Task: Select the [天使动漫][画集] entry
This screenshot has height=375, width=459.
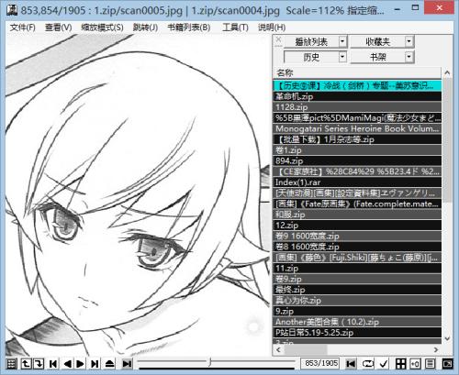Action: [357, 193]
